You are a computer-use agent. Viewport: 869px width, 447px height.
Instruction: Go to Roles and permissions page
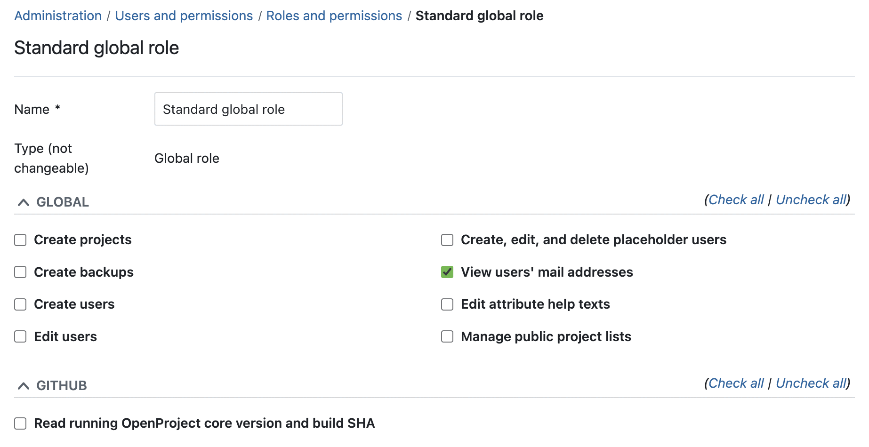pyautogui.click(x=334, y=16)
